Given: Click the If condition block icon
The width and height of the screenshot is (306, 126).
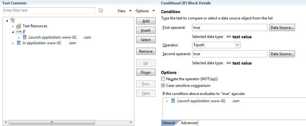Looking at the screenshot, I should (x=19, y=31).
